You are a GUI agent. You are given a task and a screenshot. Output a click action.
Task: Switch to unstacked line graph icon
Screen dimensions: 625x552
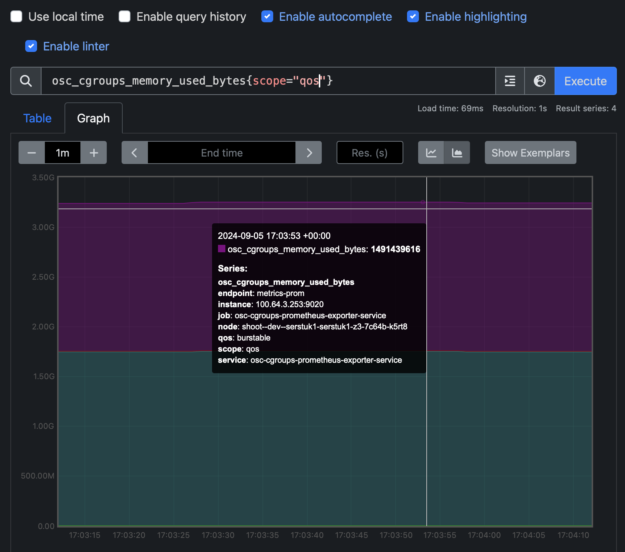[x=431, y=152]
